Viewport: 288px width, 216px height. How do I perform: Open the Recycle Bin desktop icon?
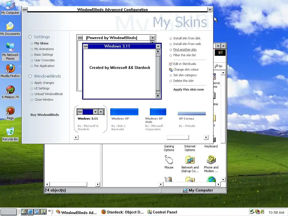[x=10, y=134]
